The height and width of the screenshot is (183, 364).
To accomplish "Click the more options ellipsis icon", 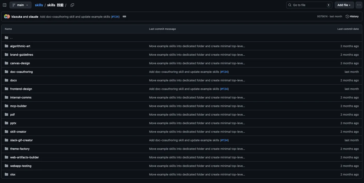I will click(x=359, y=5).
